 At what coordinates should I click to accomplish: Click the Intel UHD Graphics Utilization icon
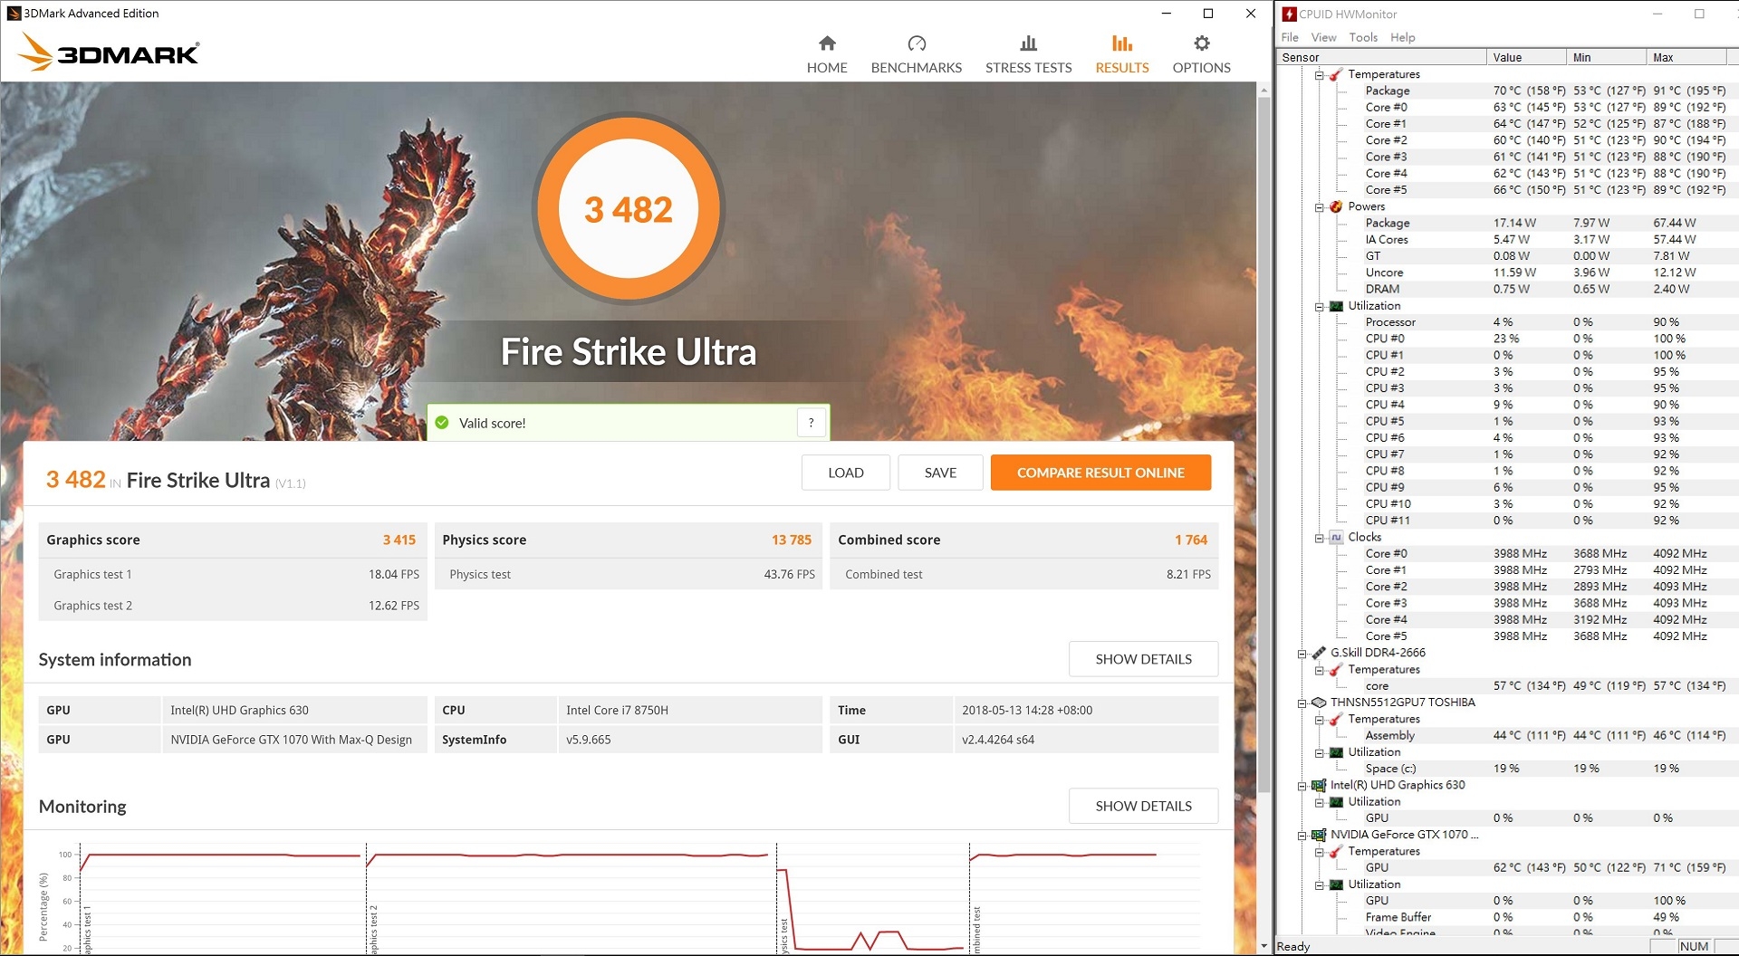(x=1336, y=802)
